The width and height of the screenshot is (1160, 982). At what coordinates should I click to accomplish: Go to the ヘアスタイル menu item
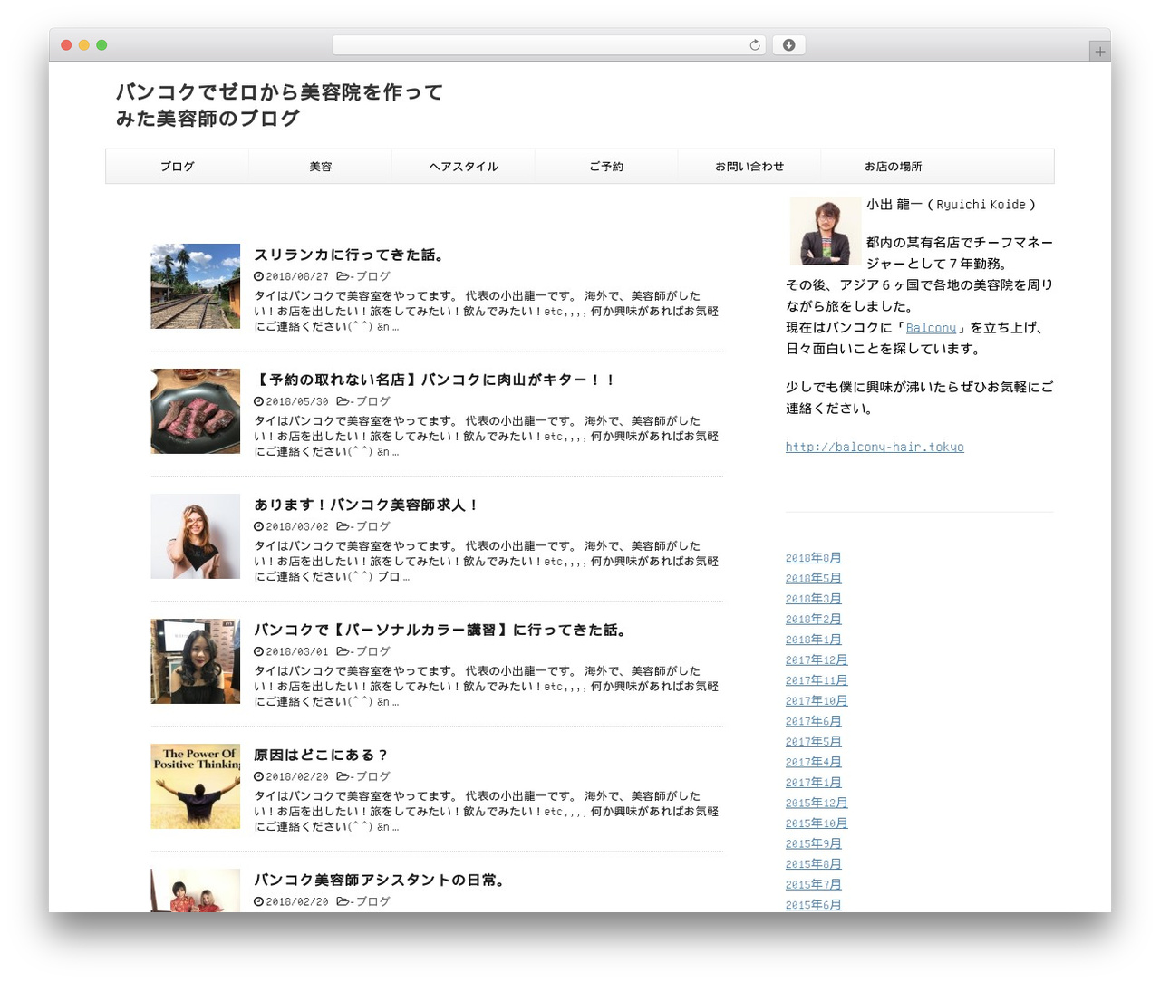[x=464, y=167]
